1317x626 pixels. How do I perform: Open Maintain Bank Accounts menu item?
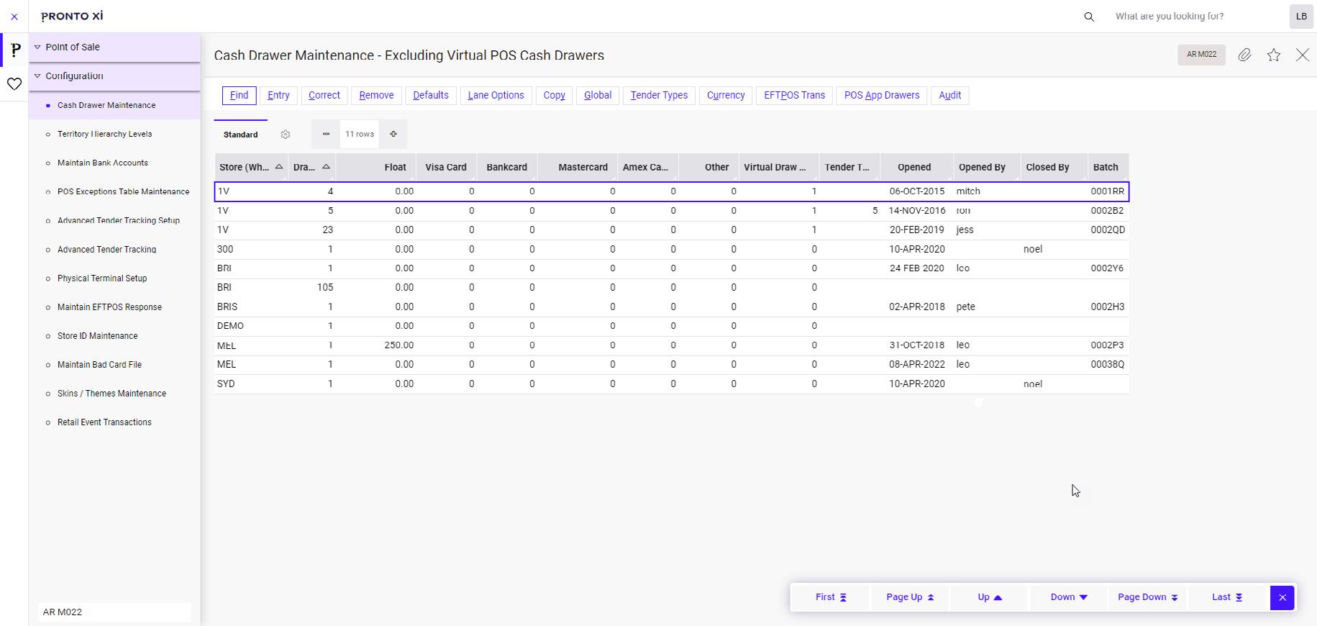click(103, 163)
